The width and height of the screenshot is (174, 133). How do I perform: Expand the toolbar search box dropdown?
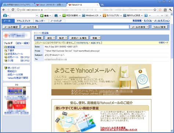coord(37,16)
